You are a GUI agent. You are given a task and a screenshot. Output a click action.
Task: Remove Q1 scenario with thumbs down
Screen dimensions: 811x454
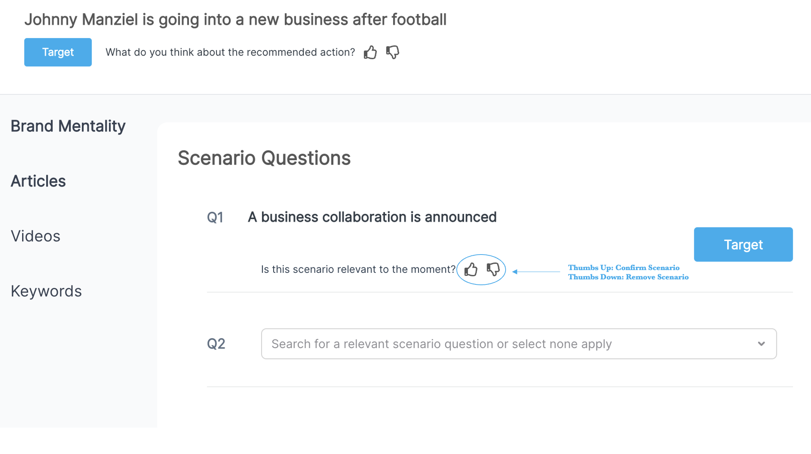pyautogui.click(x=493, y=269)
